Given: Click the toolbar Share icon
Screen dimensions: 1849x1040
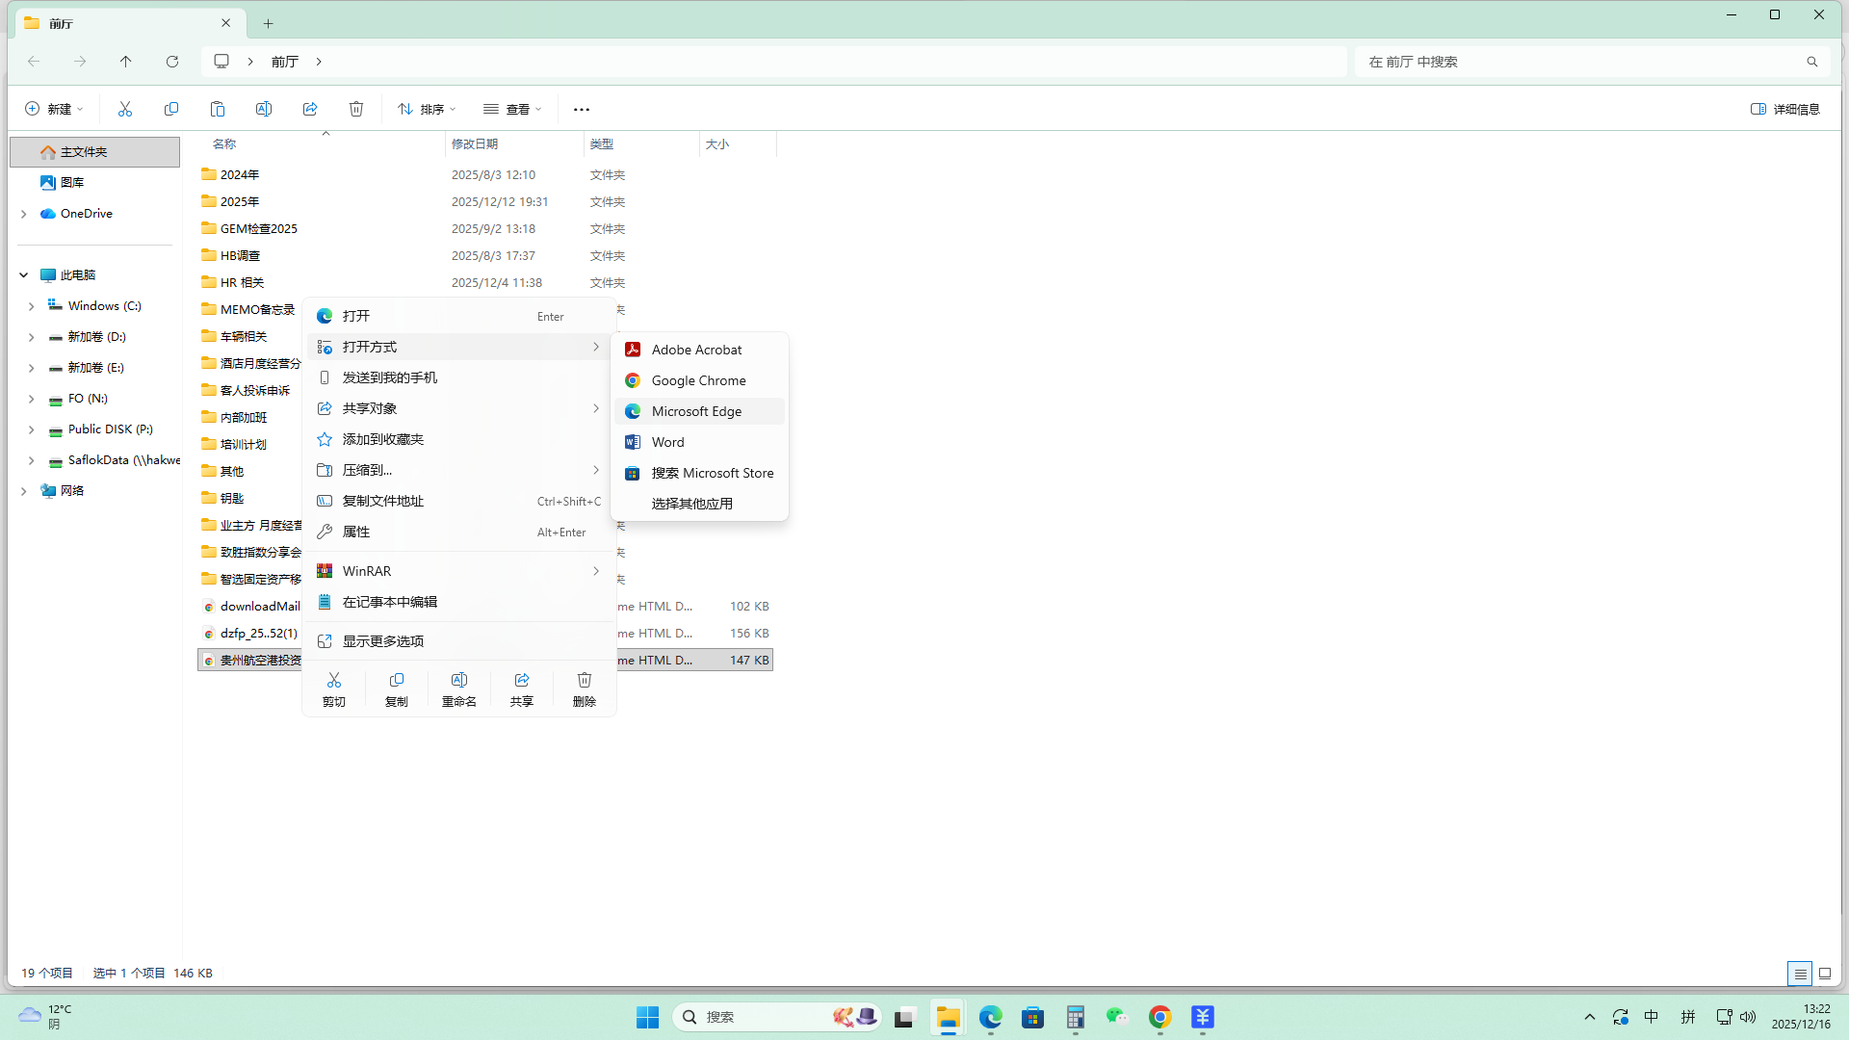Looking at the screenshot, I should pos(310,109).
